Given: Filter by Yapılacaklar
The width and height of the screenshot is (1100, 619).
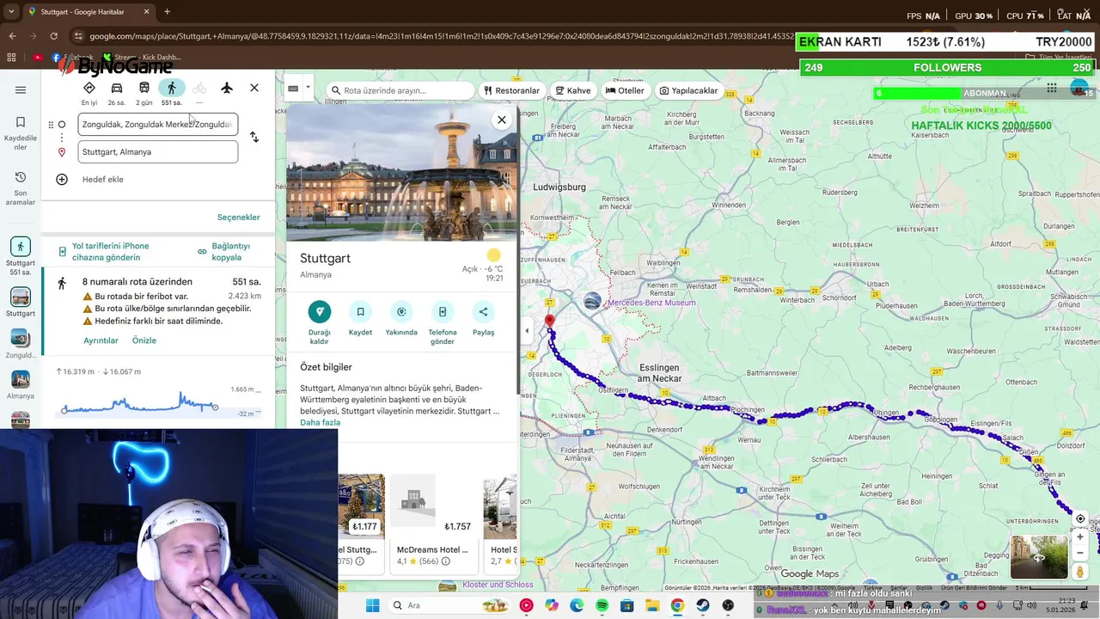Looking at the screenshot, I should pos(689,90).
